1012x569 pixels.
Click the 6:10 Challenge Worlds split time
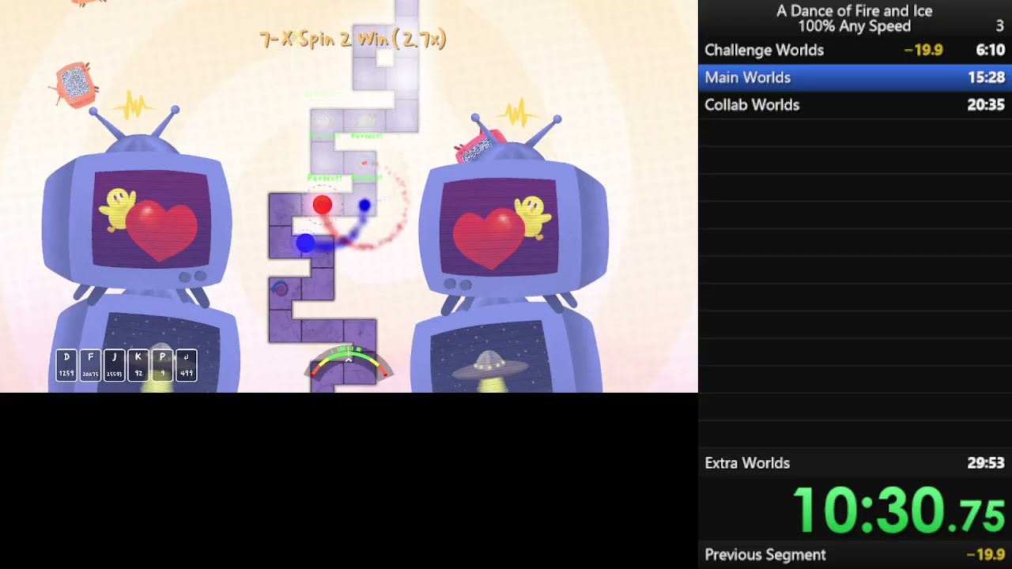point(990,50)
